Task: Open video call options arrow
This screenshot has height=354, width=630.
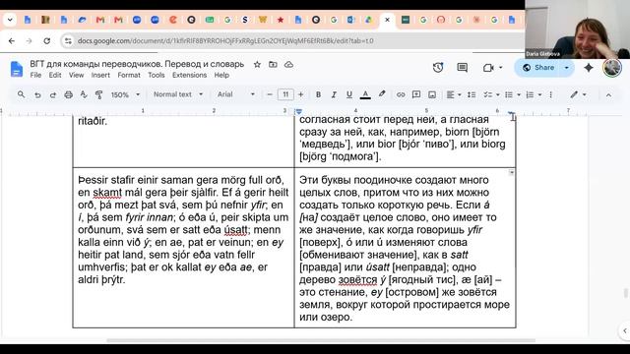Action: (501, 68)
